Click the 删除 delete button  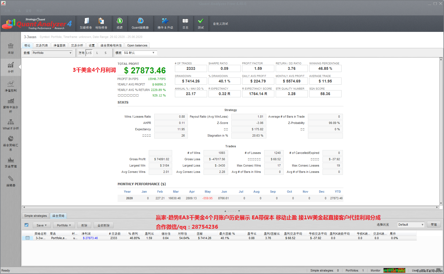(84, 225)
